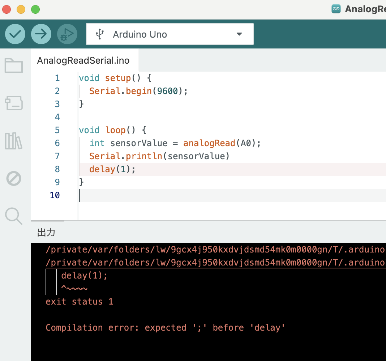This screenshot has width=386, height=361.
Task: Click the analogRead(A0) code line
Action: [175, 143]
